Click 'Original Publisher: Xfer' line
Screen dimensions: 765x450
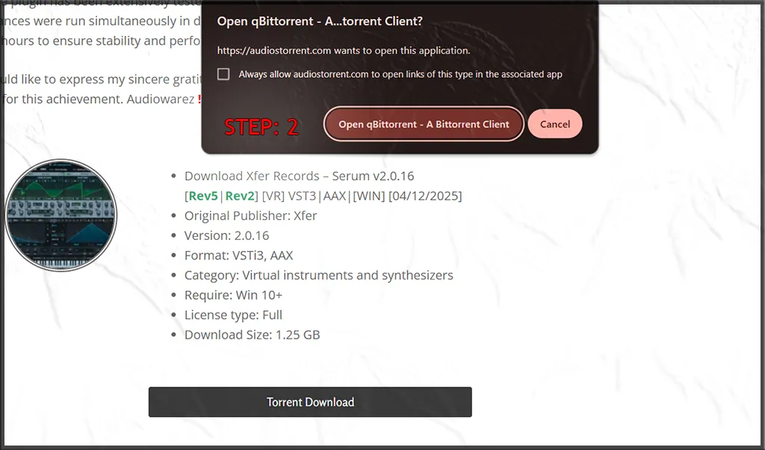(250, 216)
